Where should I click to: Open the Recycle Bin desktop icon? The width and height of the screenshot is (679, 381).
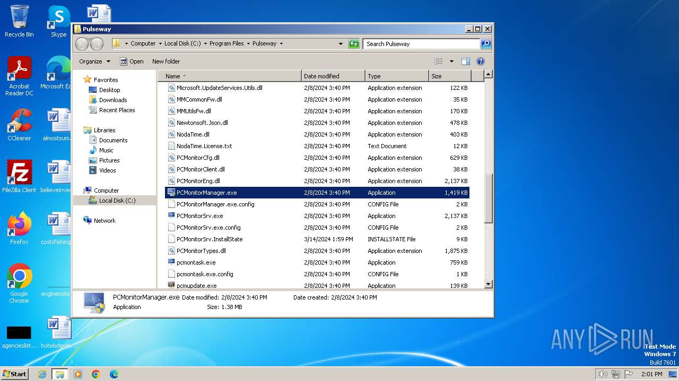point(19,21)
